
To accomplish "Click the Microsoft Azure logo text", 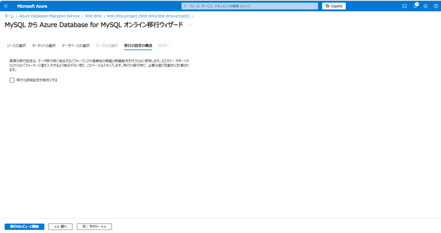I will point(32,6).
